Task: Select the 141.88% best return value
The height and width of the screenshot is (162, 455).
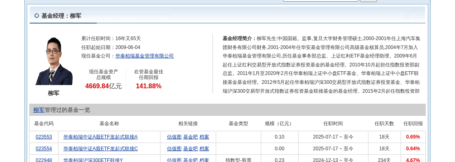Action: pos(149,86)
